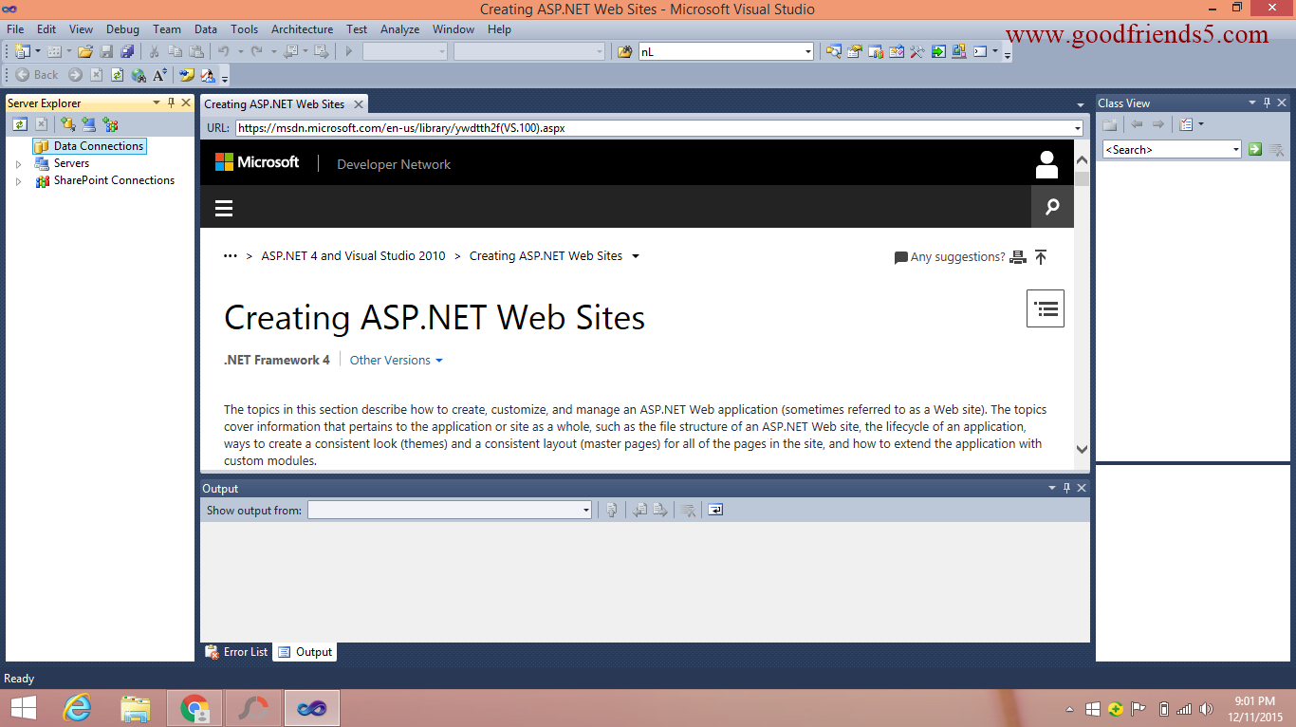This screenshot has height=727, width=1296.
Task: Click the green Go search icon in Class View
Action: tap(1254, 149)
